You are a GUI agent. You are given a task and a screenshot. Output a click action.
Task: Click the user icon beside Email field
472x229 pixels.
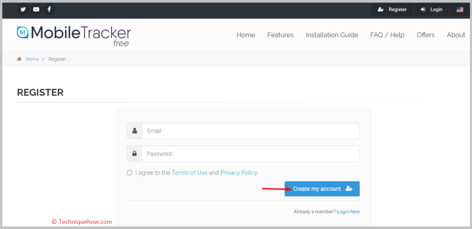click(x=135, y=131)
